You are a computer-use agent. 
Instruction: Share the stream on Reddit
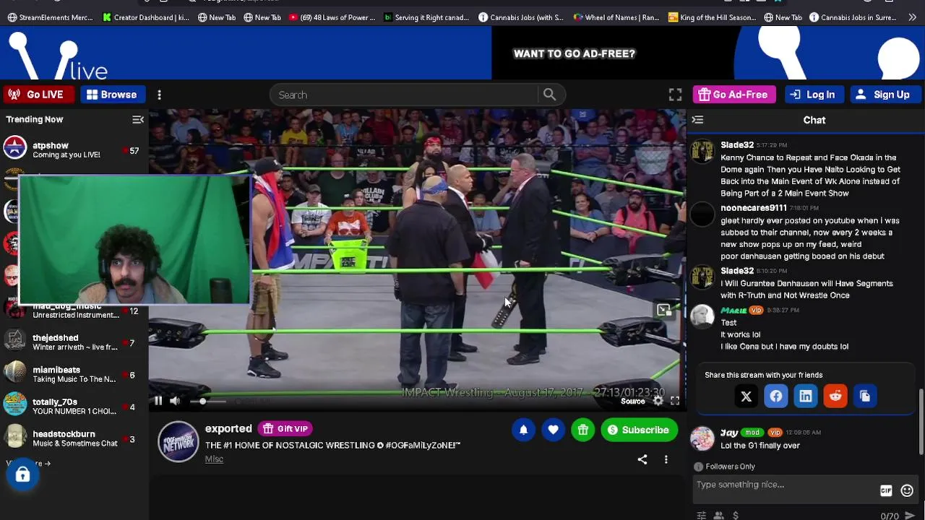tap(835, 396)
